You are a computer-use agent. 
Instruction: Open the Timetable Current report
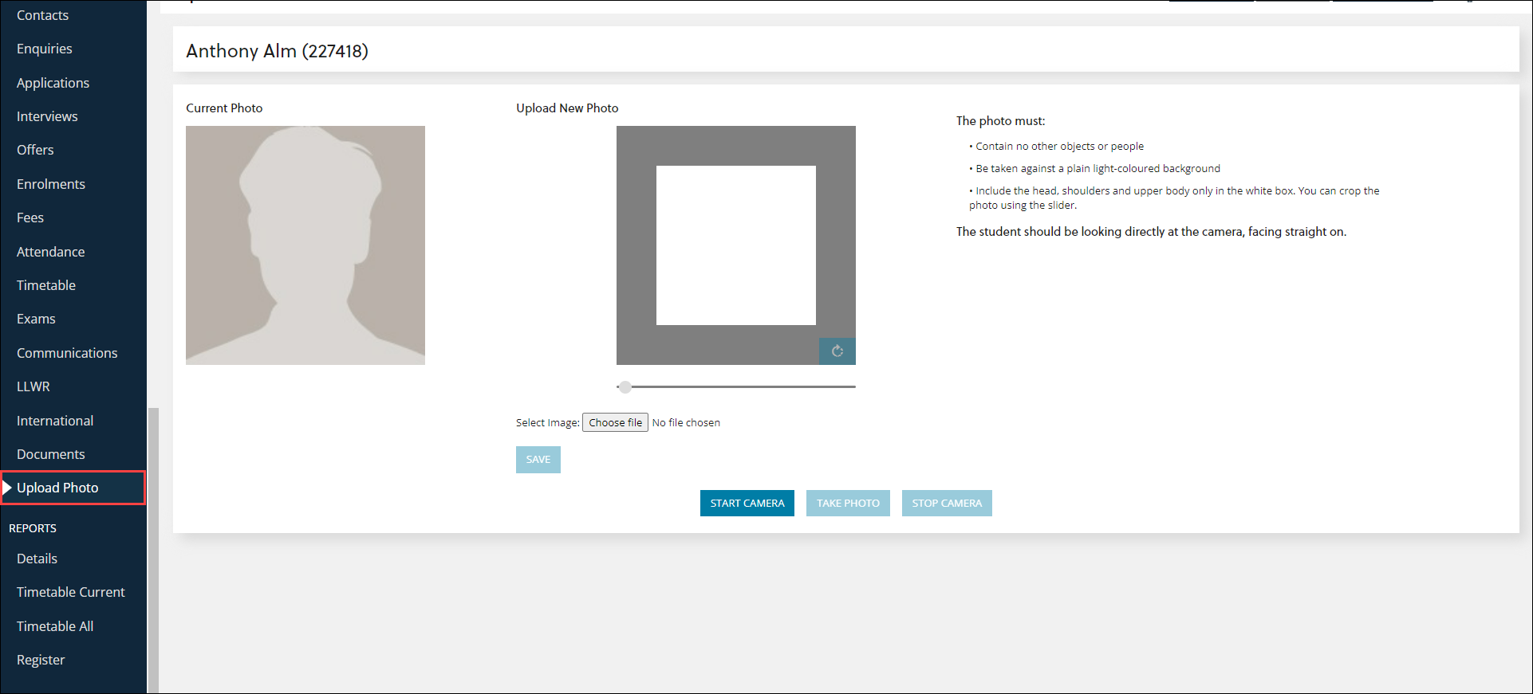tap(70, 592)
